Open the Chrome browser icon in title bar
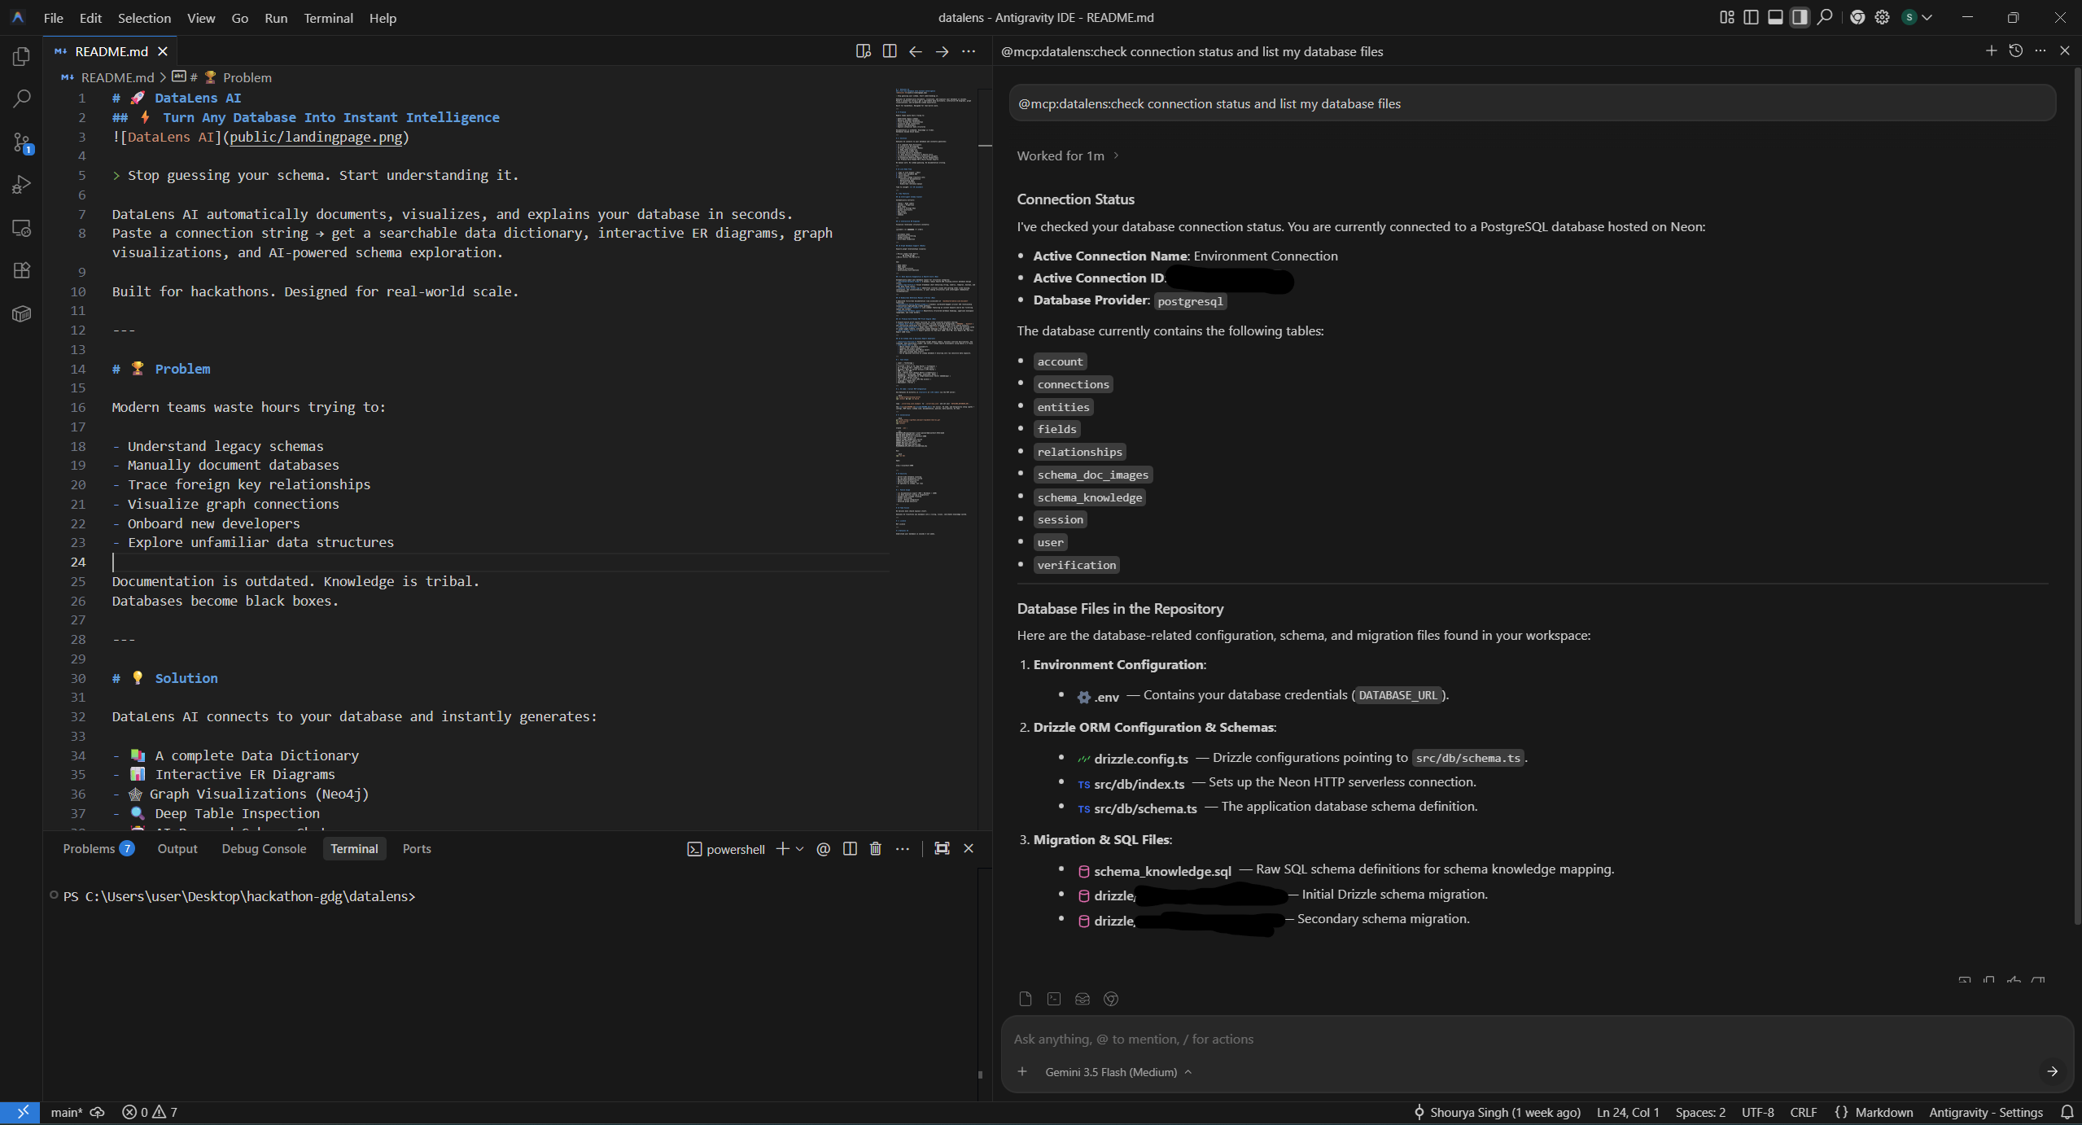 tap(1857, 17)
